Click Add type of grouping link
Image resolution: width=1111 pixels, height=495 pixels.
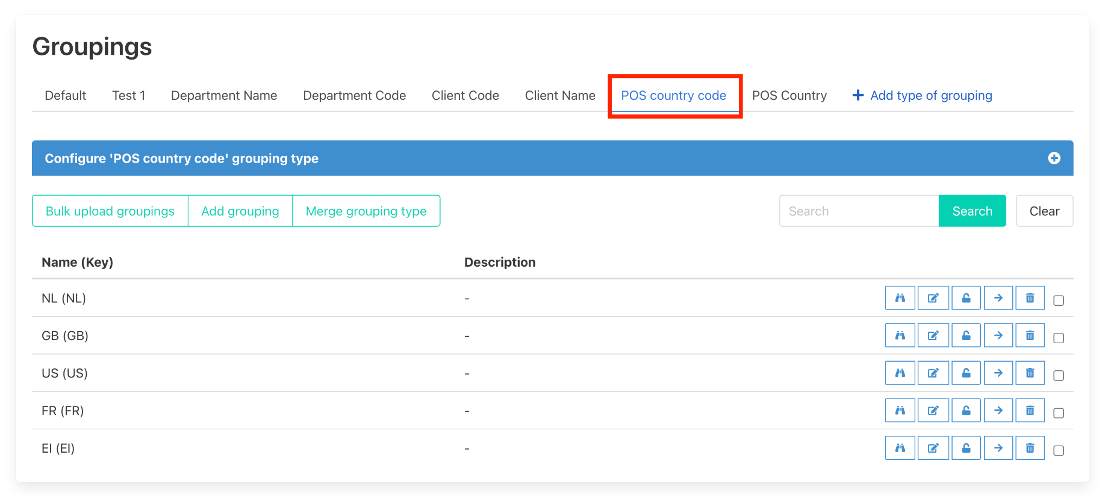(x=922, y=95)
